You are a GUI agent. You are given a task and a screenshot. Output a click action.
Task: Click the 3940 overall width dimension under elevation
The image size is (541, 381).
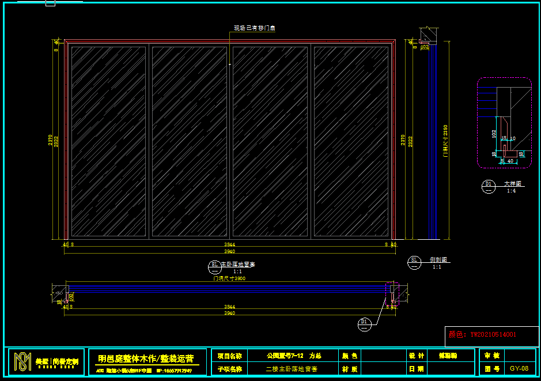pos(229,251)
